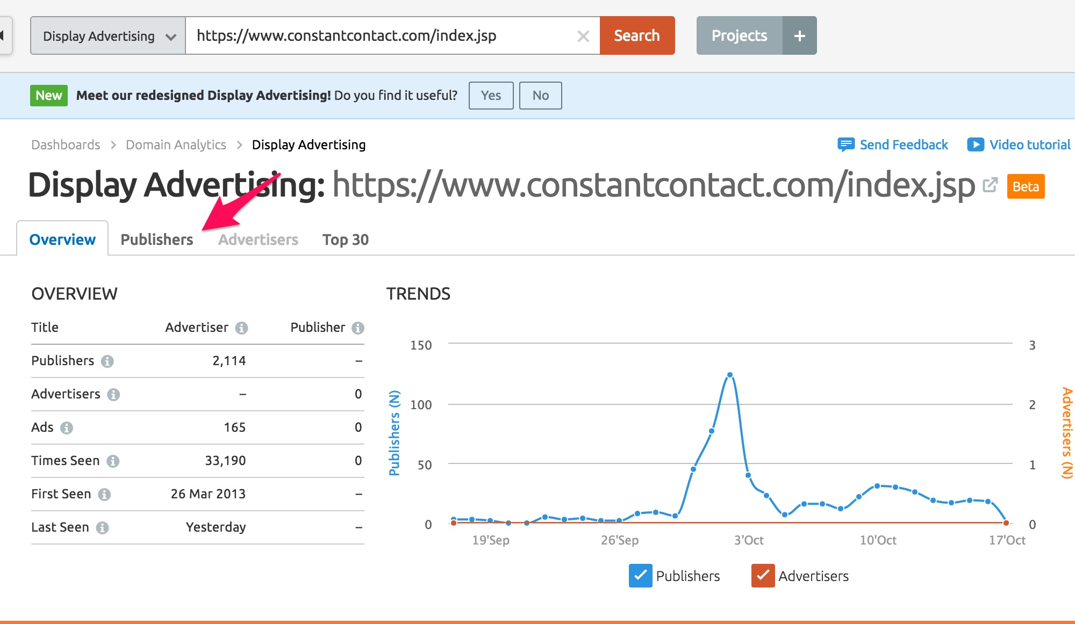Click the 3'Oct axis label

(749, 540)
